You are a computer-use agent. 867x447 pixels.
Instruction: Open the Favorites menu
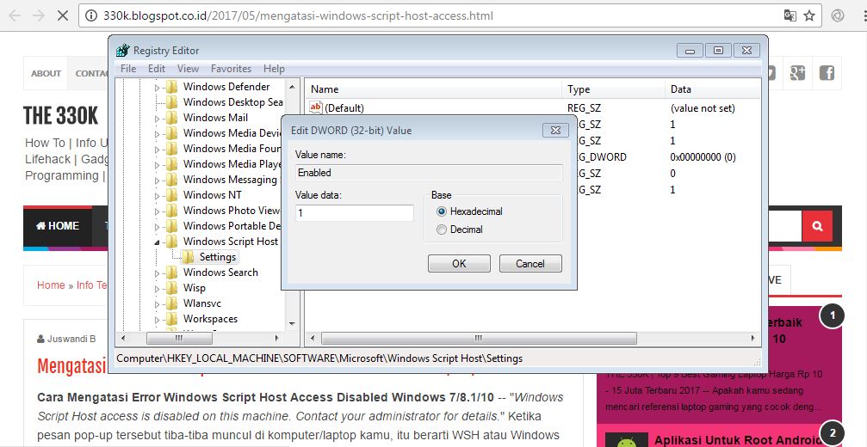tap(231, 69)
